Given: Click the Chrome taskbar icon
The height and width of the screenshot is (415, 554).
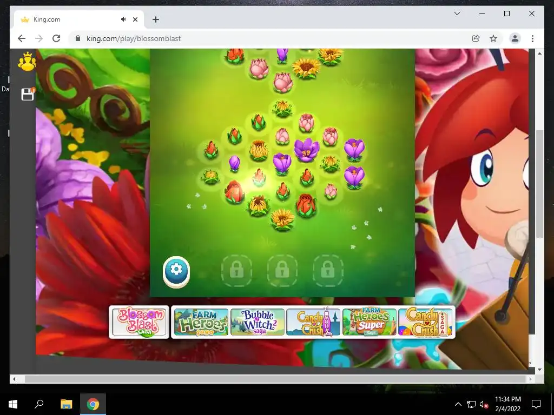Looking at the screenshot, I should coord(93,404).
